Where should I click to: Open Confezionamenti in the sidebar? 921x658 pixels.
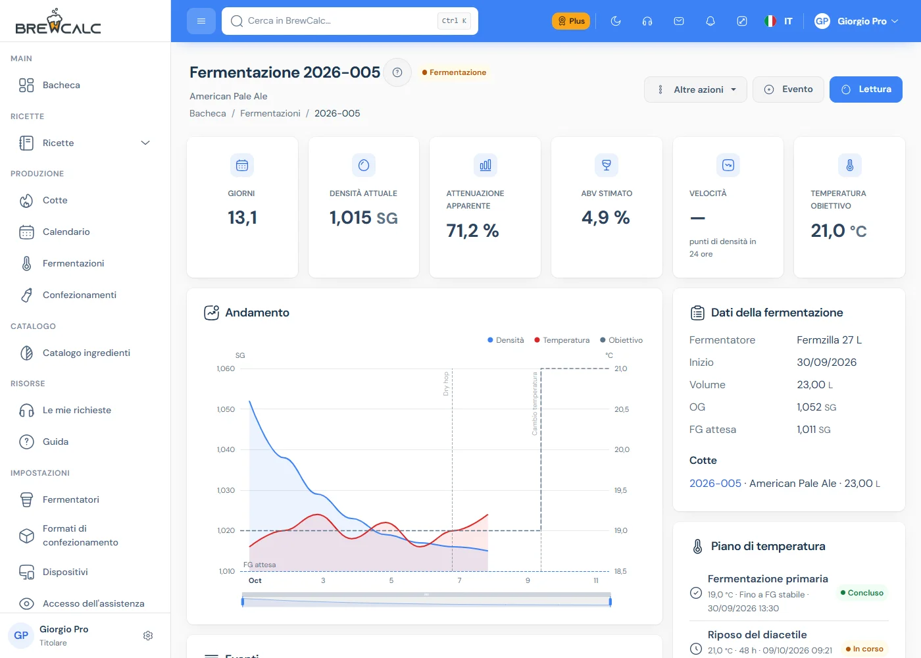(86, 295)
